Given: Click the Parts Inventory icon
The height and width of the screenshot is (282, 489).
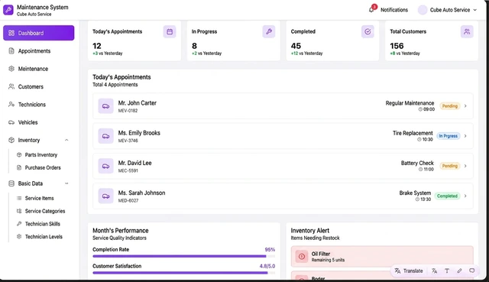Looking at the screenshot, I should 19,154.
